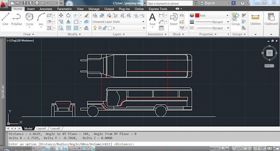Screen dimensions: 280x151
Task: Open the Red object color dropdown
Action: (x=227, y=16)
